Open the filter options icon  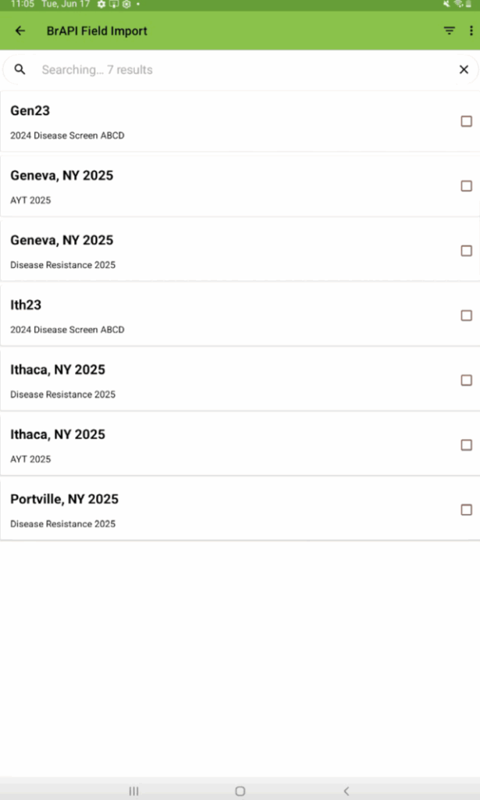[x=449, y=31]
